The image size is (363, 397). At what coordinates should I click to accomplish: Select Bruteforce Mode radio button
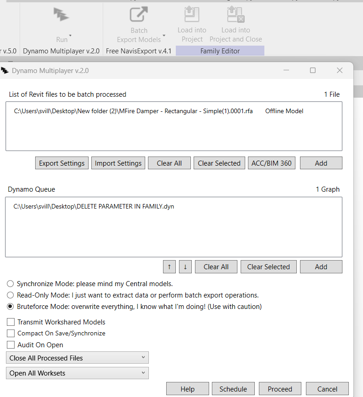pos(10,307)
